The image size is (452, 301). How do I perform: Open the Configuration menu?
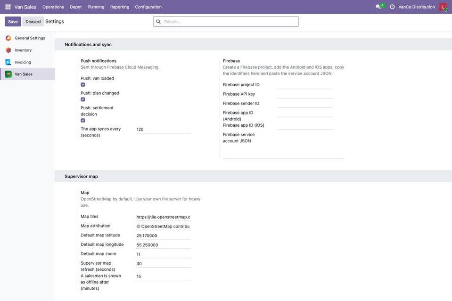click(148, 7)
